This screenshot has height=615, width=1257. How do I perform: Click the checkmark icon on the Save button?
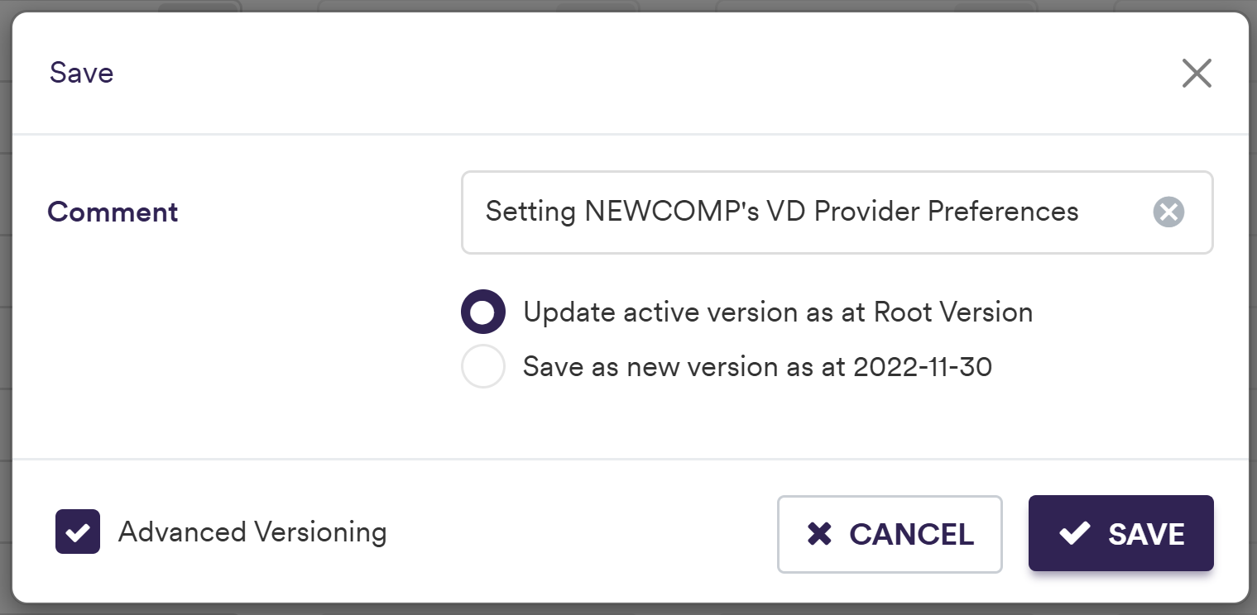(1074, 534)
